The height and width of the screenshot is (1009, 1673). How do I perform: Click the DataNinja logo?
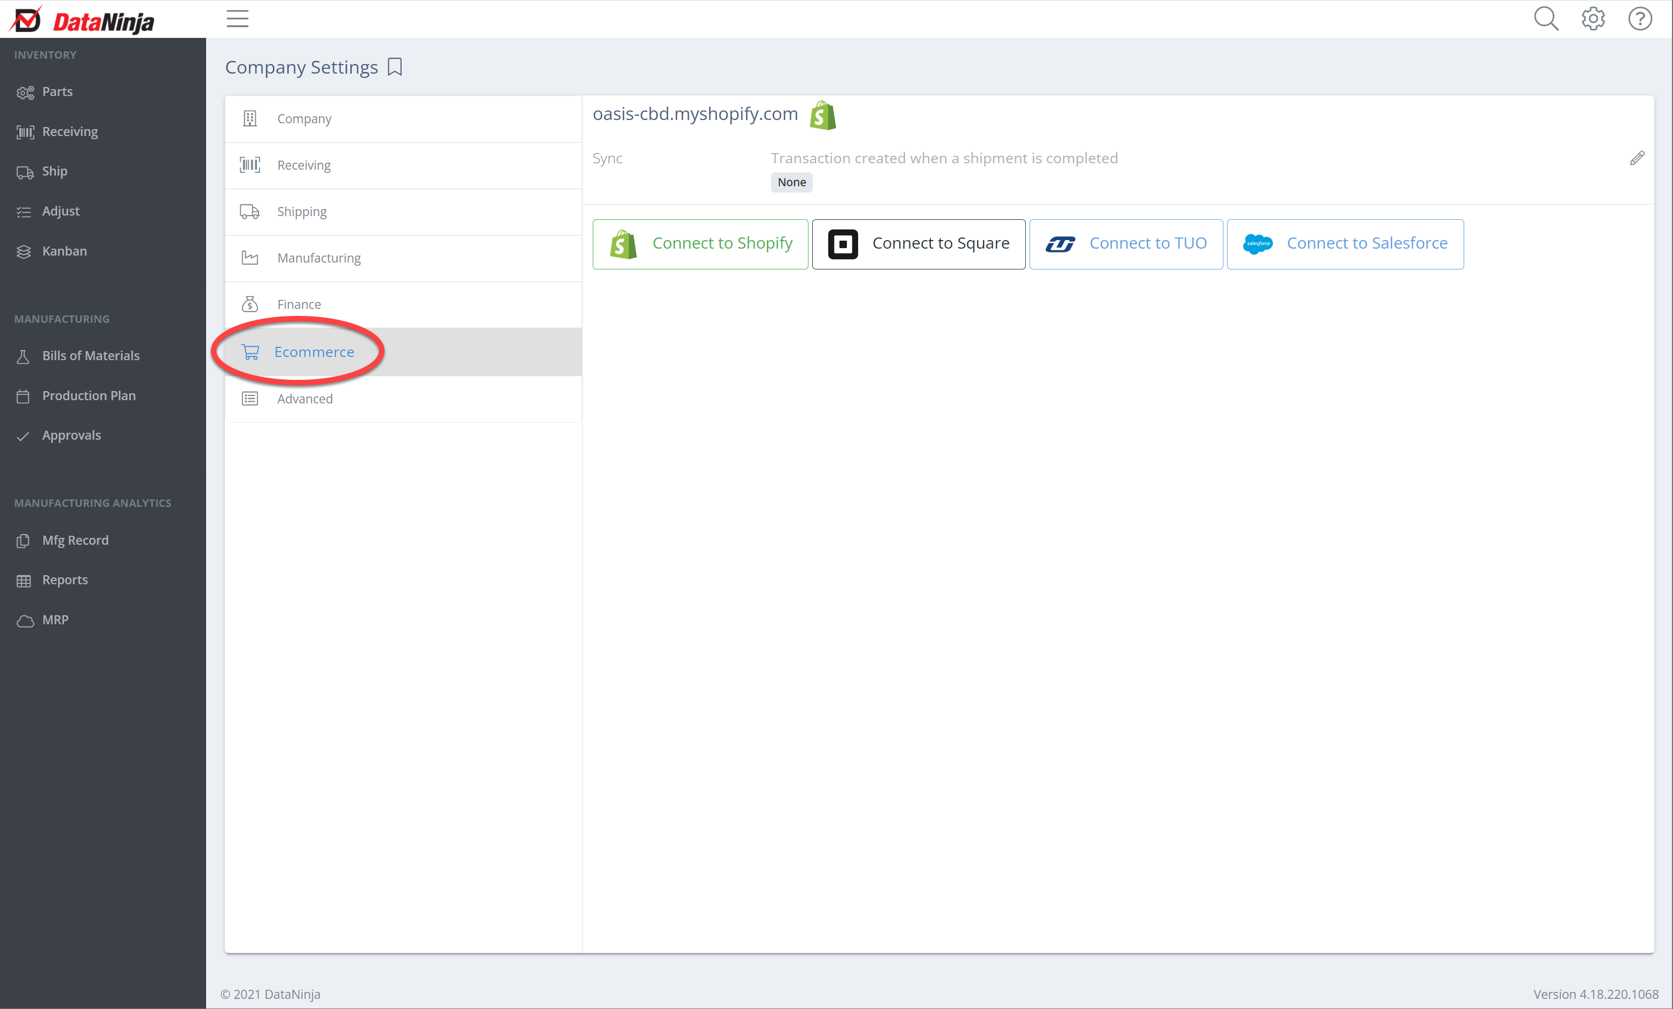point(83,20)
